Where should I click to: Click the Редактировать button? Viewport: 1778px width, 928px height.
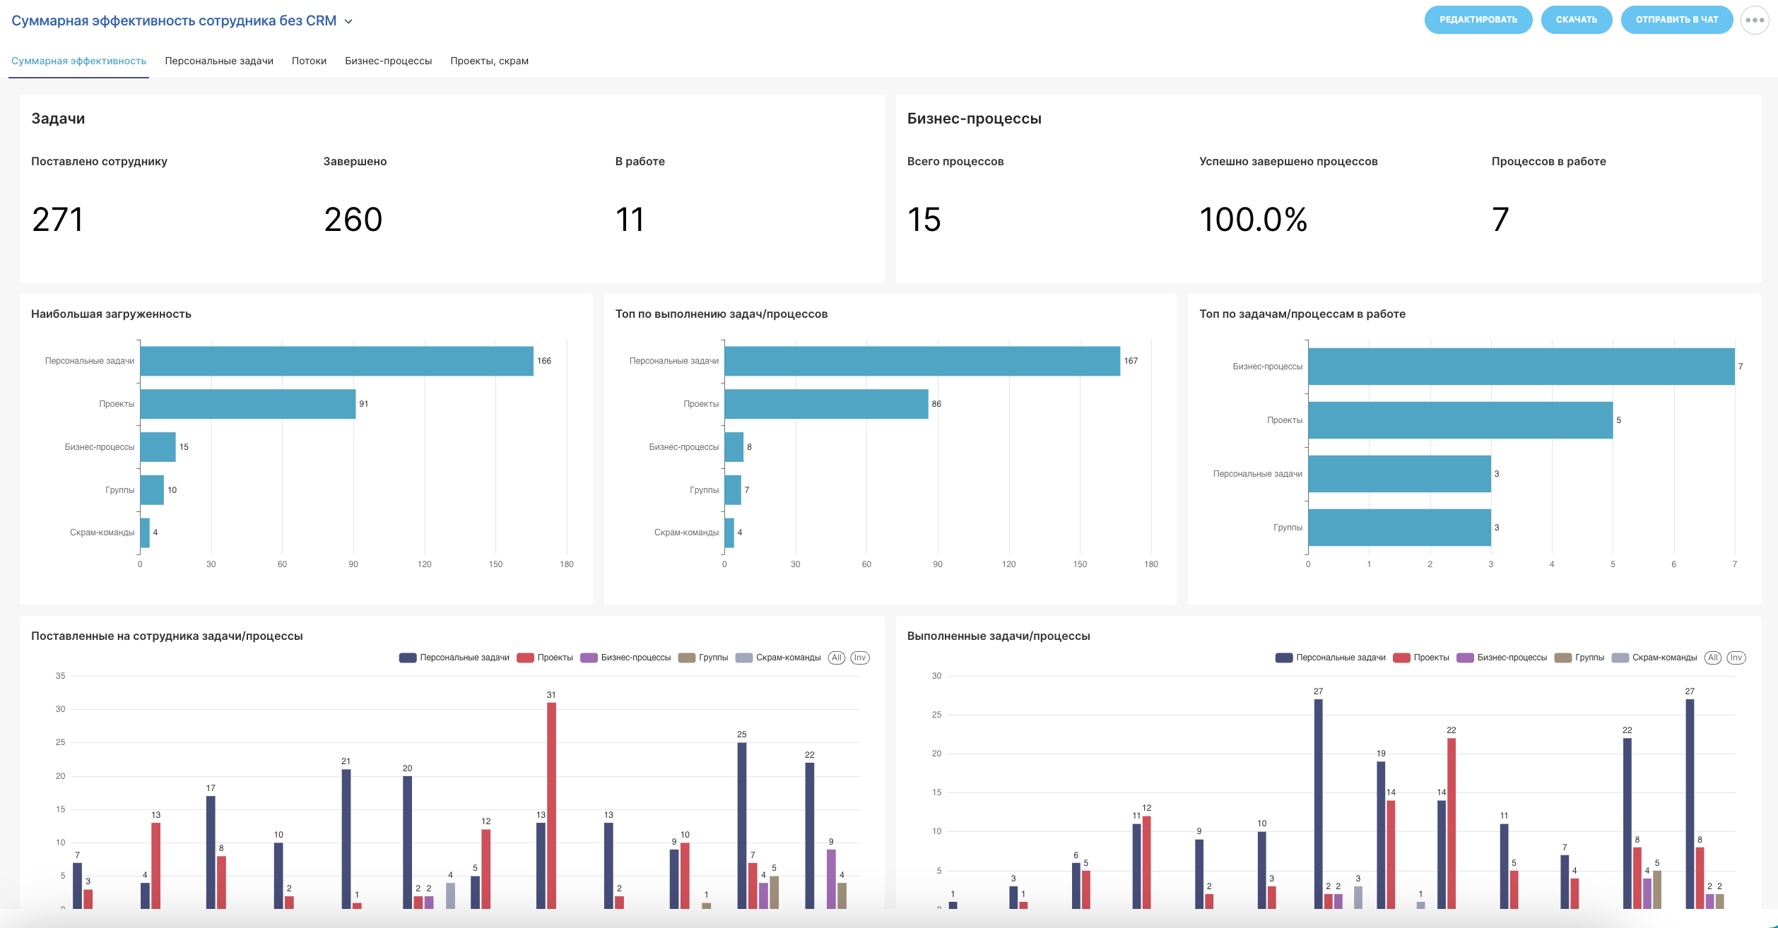[1478, 20]
